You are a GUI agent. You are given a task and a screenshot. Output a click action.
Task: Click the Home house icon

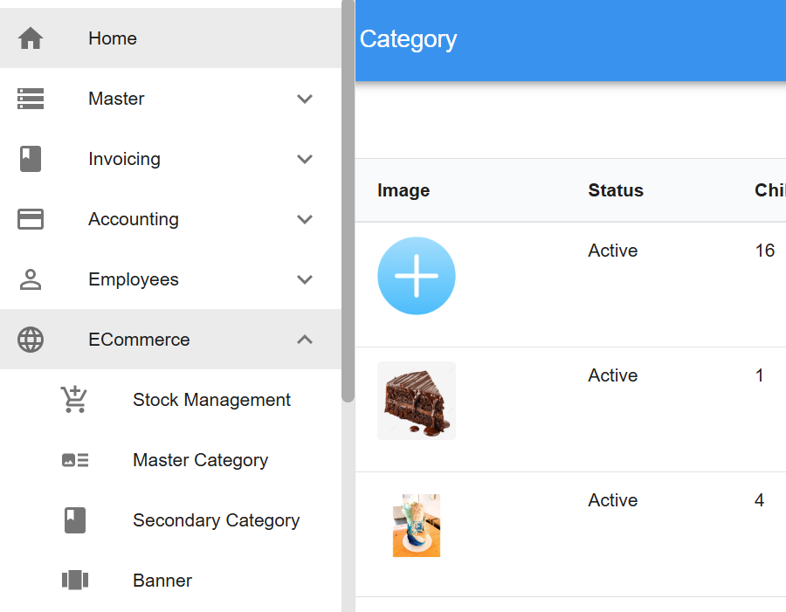click(x=31, y=38)
